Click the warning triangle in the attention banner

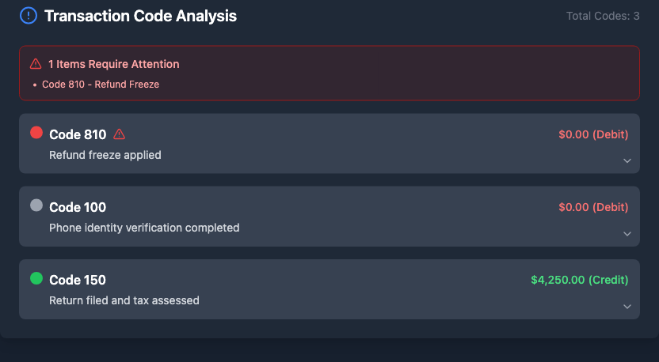click(x=36, y=64)
